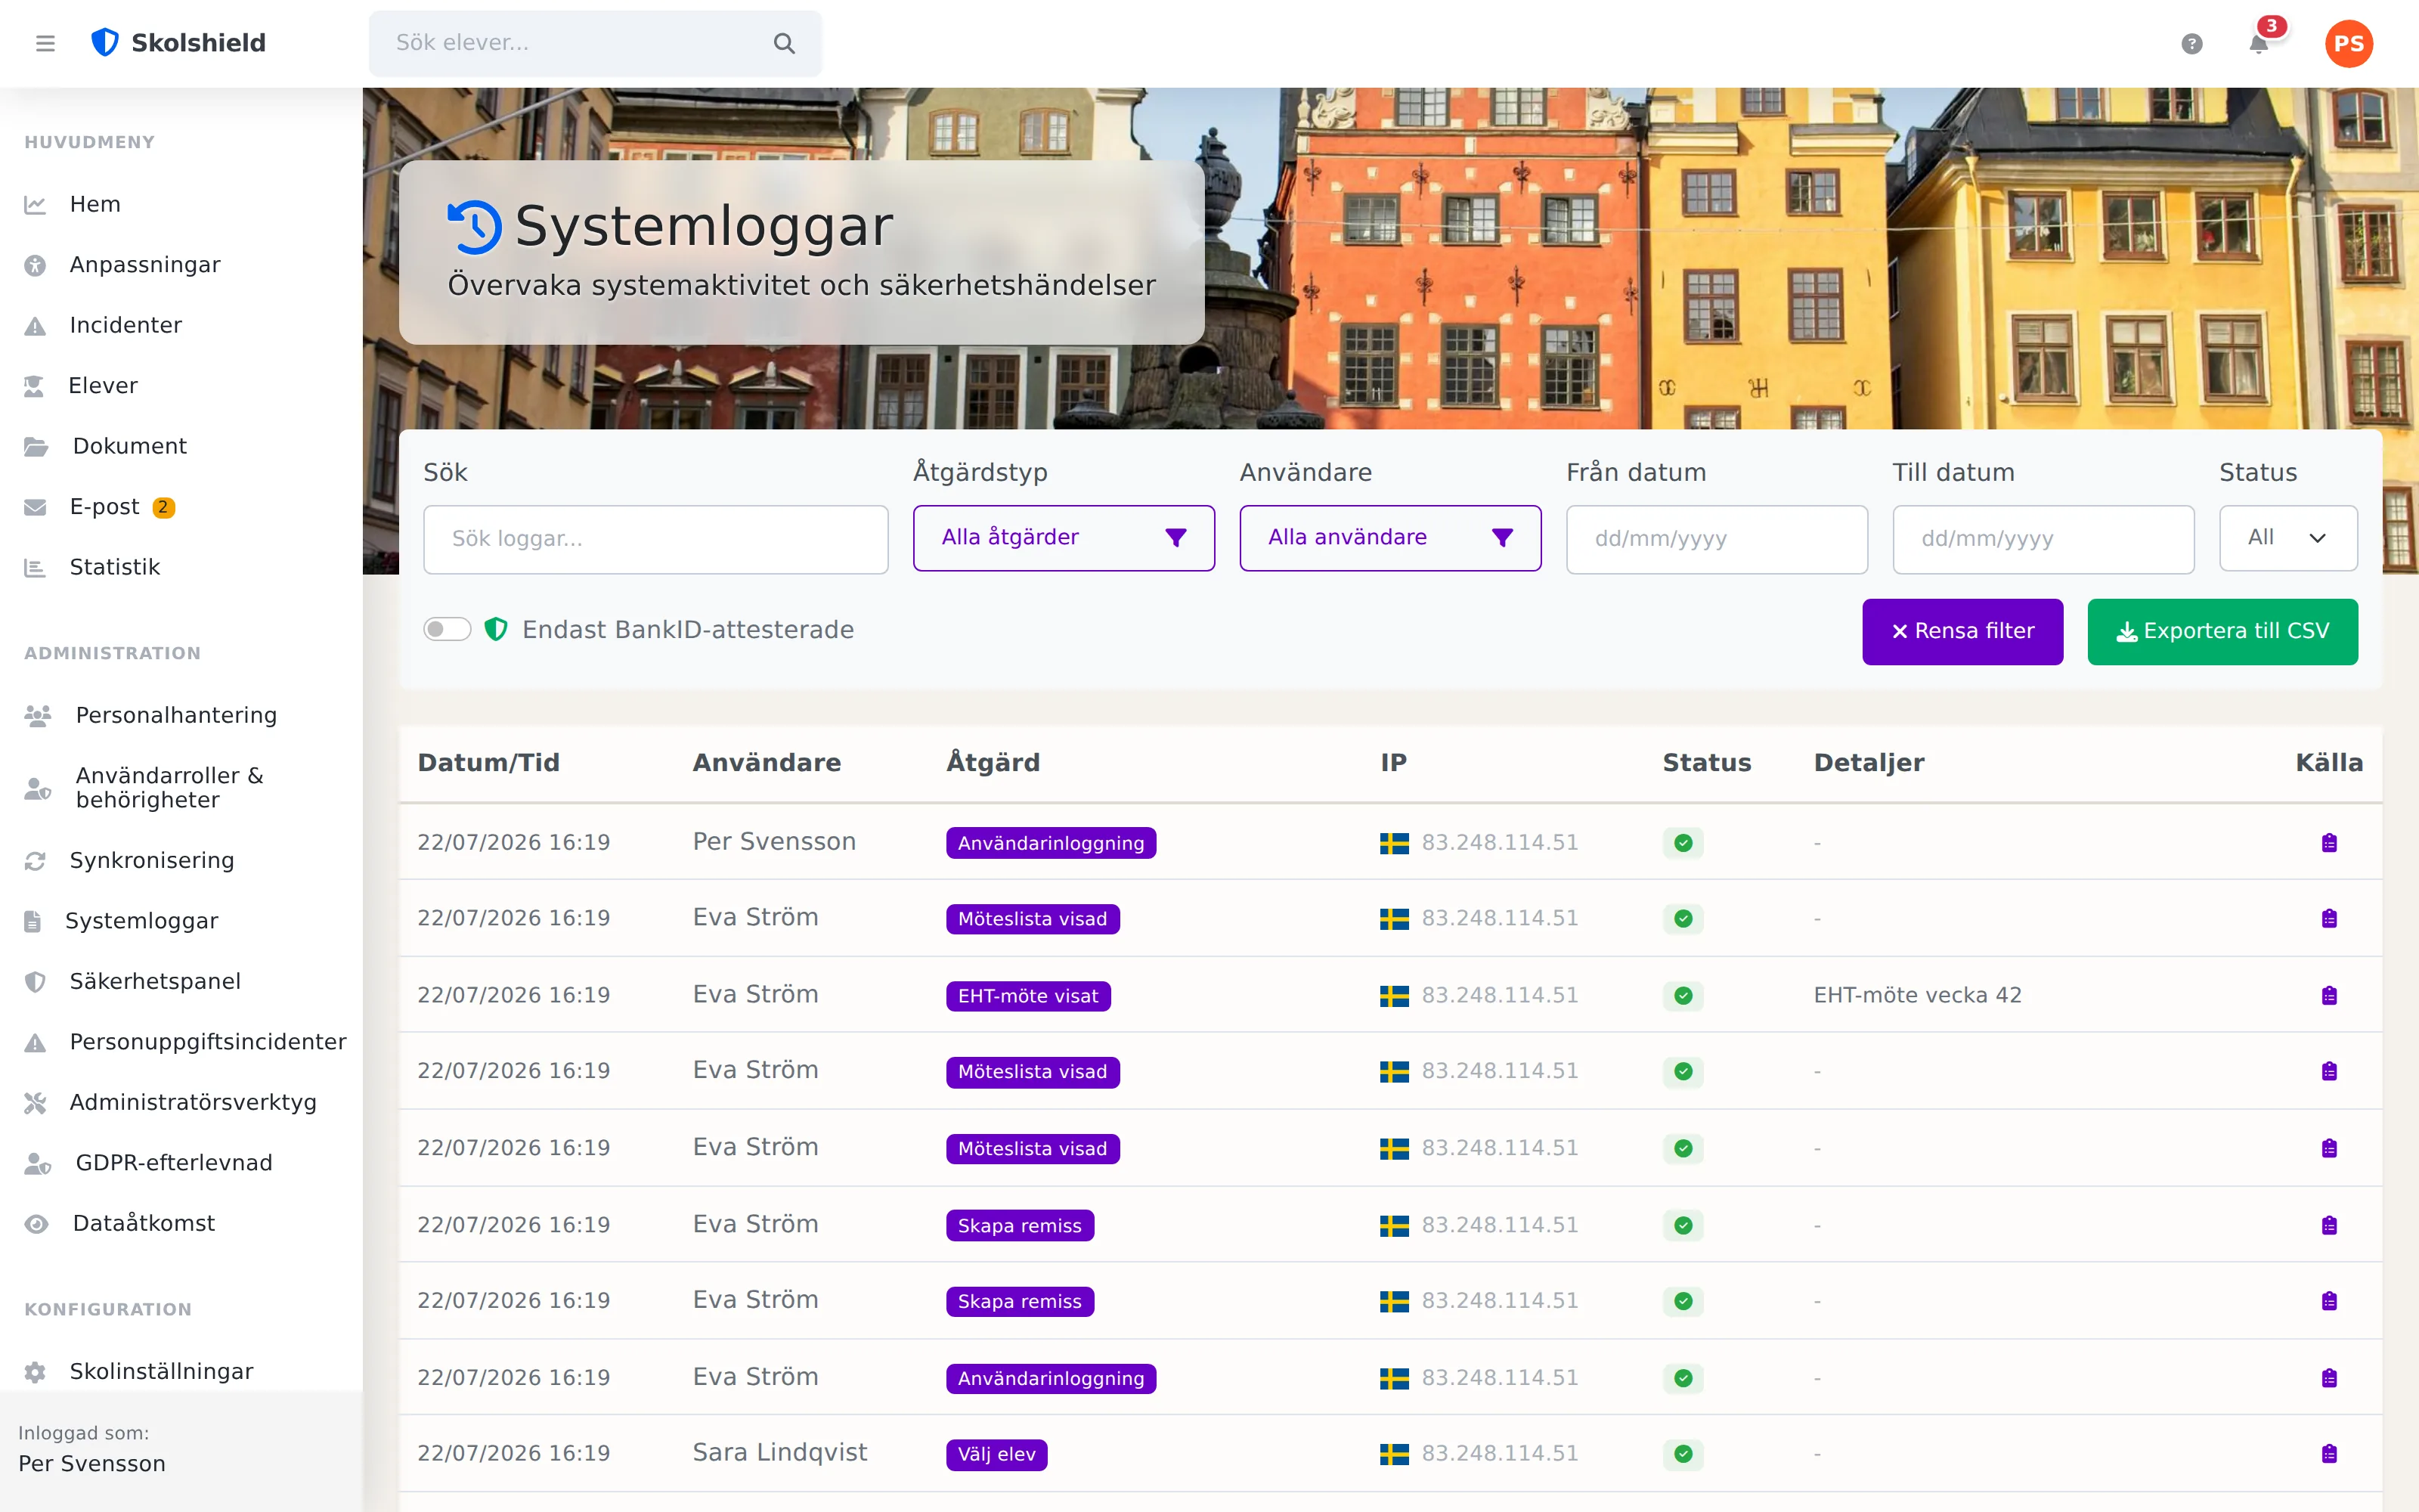Click green status check for Sara Lindqvist row

tap(1683, 1453)
